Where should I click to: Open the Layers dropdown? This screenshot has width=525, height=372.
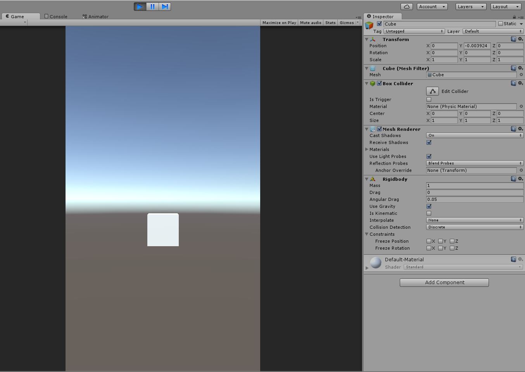pos(471,7)
